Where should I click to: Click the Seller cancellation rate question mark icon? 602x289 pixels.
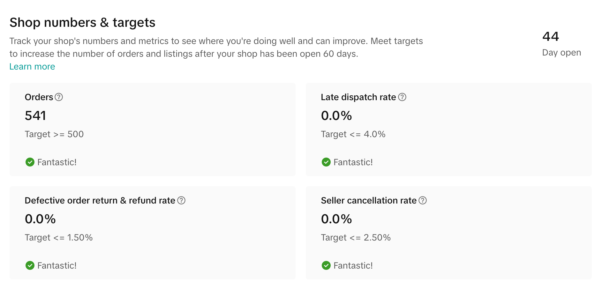[423, 200]
